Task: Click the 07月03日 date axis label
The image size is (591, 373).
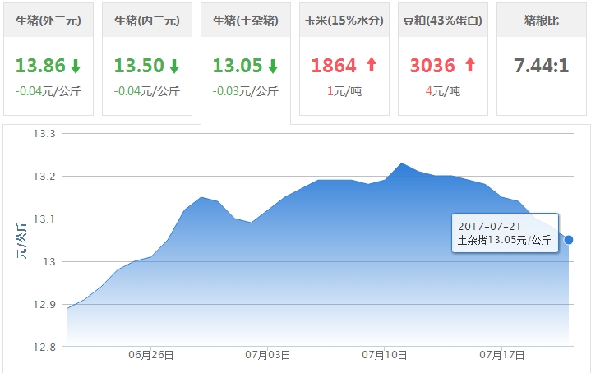Action: [268, 355]
